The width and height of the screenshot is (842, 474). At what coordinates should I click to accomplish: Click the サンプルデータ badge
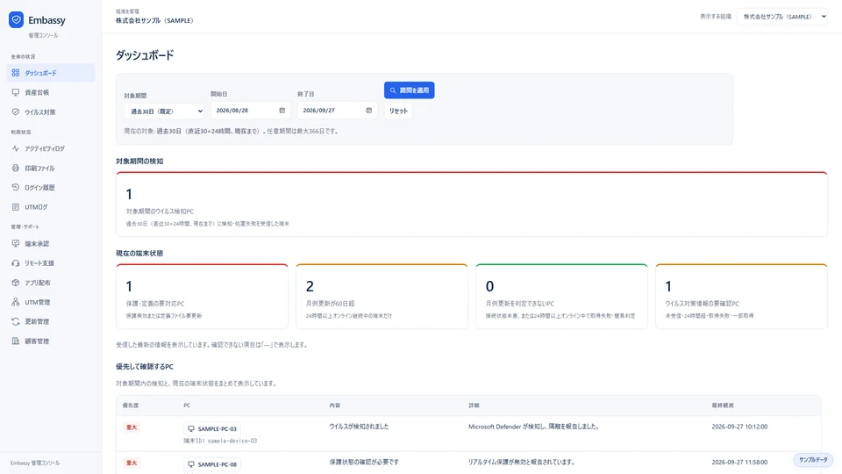pyautogui.click(x=813, y=459)
